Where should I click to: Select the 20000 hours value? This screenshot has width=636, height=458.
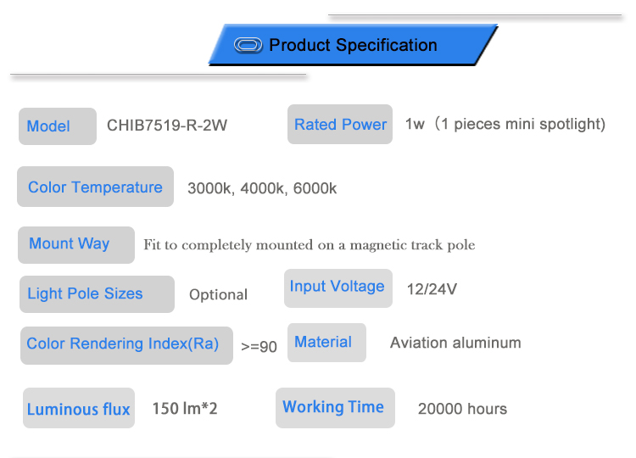tap(462, 409)
